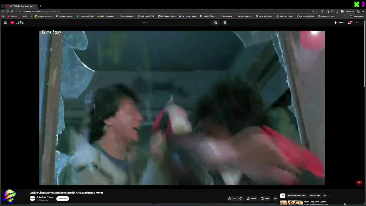The height and width of the screenshot is (206, 366).
Task: Go to YouTube home via the logo
Action: 17,23
